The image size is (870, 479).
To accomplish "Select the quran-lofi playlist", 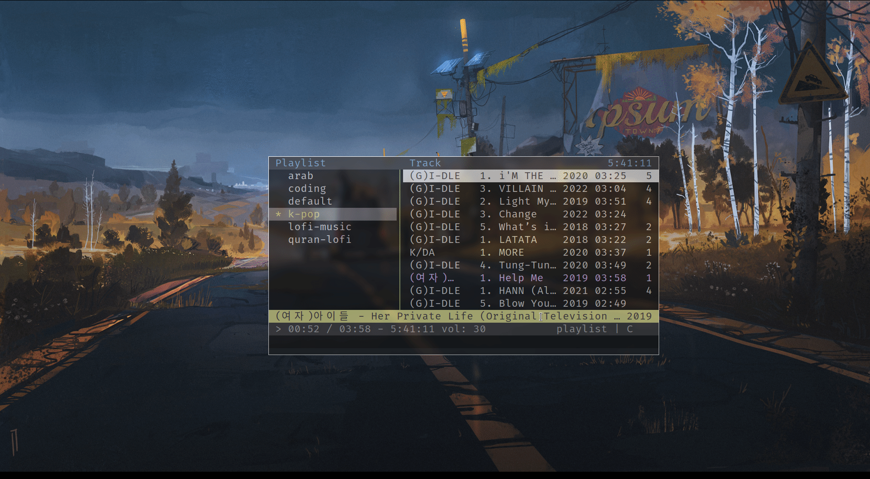I will pyautogui.click(x=320, y=240).
